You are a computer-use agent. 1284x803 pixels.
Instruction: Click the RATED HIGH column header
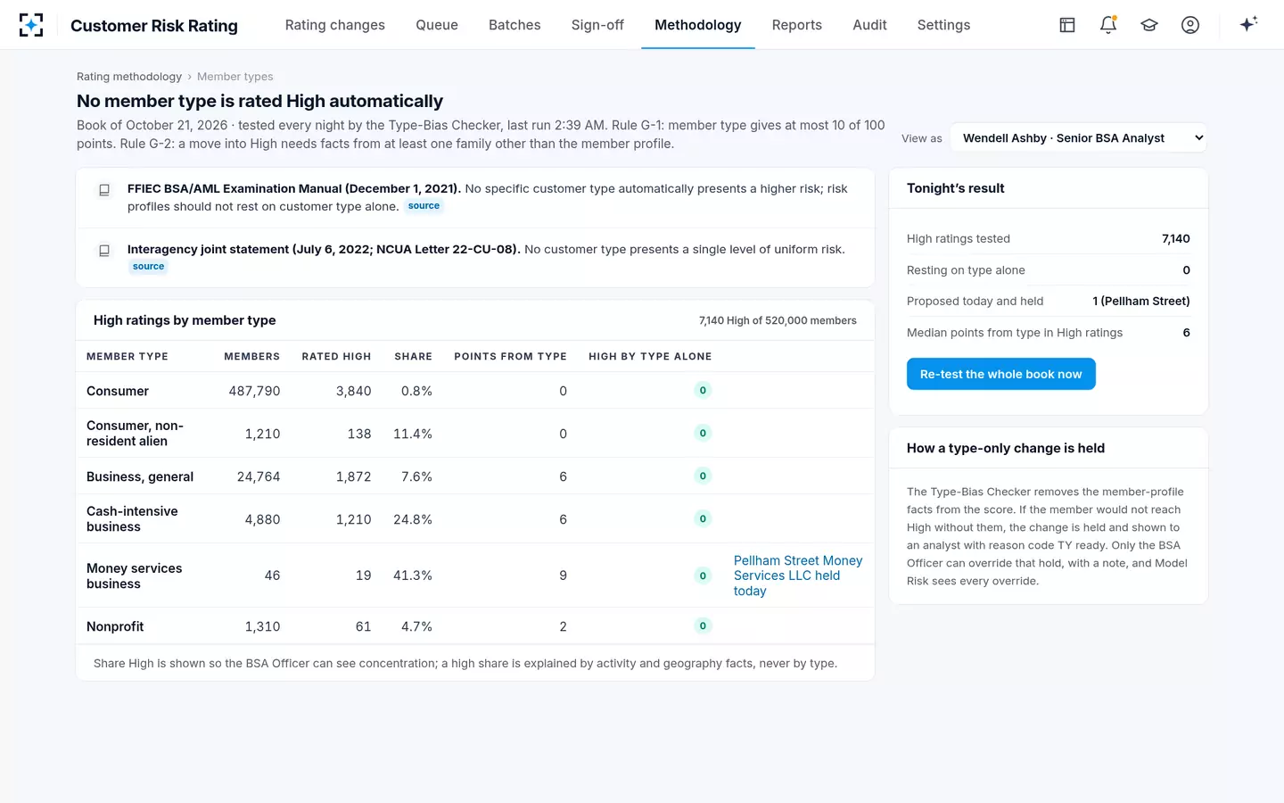click(336, 356)
